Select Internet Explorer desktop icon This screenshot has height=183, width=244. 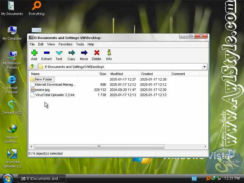[x=12, y=80]
